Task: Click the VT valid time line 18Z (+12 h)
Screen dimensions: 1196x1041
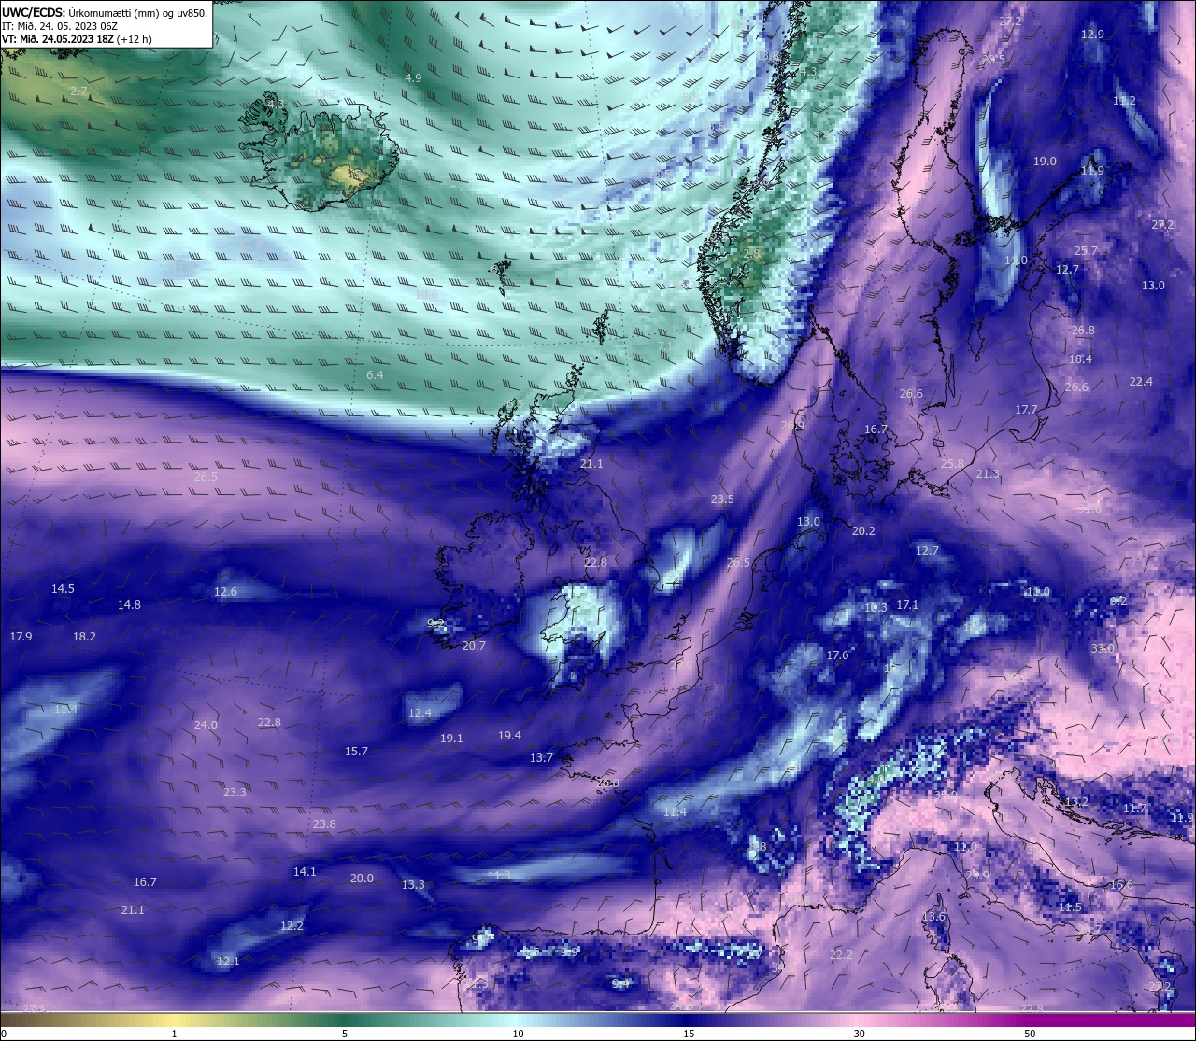Action: (x=77, y=39)
